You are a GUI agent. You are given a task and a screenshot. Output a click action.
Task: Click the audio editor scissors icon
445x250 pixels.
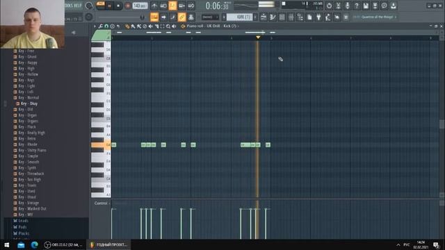pyautogui.click(x=339, y=6)
